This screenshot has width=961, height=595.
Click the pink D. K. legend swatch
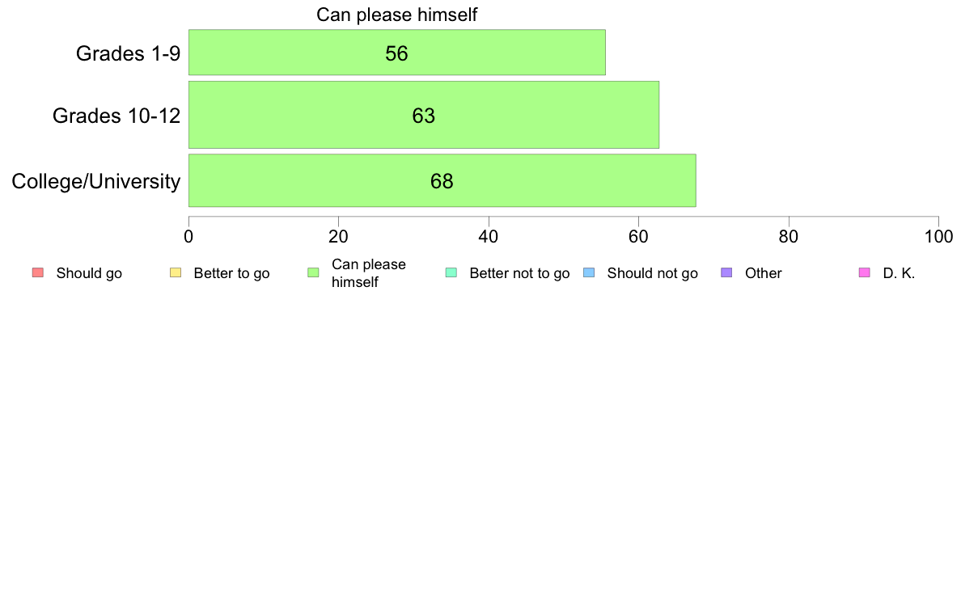(864, 272)
